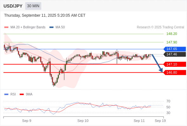Click the 148.20 resistance level label
The image size is (187, 126).
coord(172,34)
